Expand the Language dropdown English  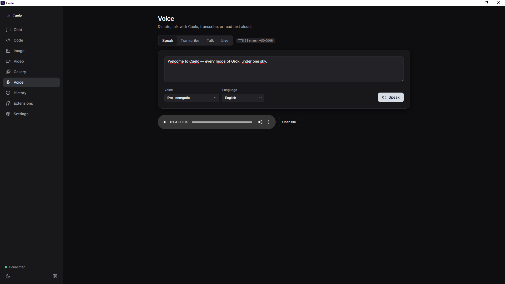click(243, 98)
